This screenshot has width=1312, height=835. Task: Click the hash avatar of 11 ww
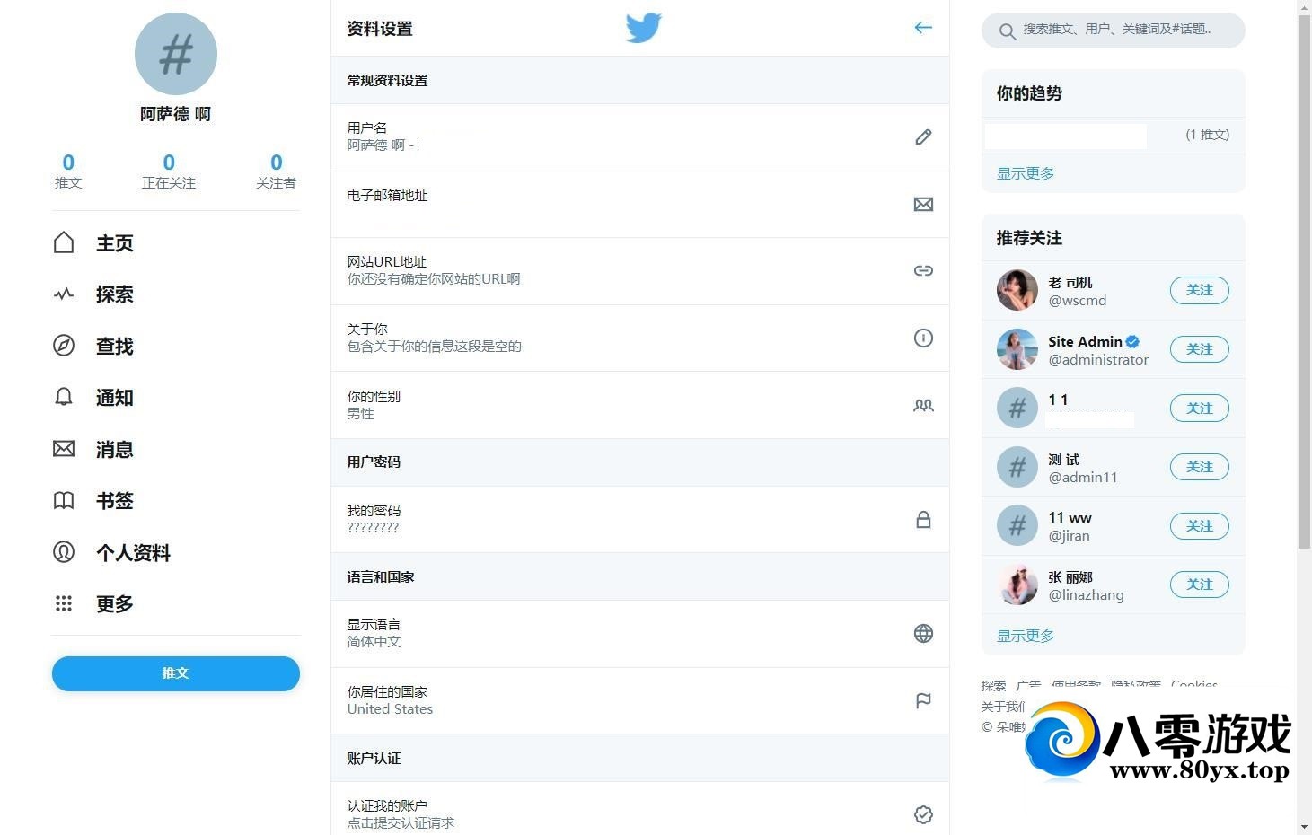[x=1017, y=526]
